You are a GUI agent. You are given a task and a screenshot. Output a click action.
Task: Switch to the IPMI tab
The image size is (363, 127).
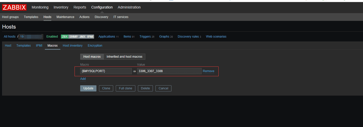coord(39,46)
